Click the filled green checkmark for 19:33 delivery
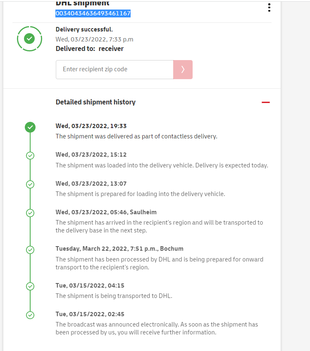 tap(30, 127)
